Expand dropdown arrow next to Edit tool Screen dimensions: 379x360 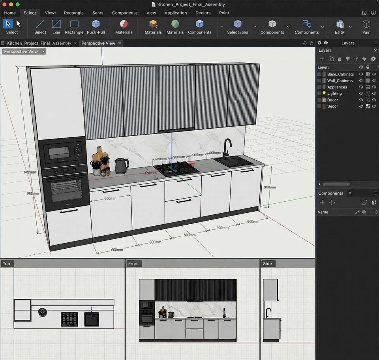[350, 27]
